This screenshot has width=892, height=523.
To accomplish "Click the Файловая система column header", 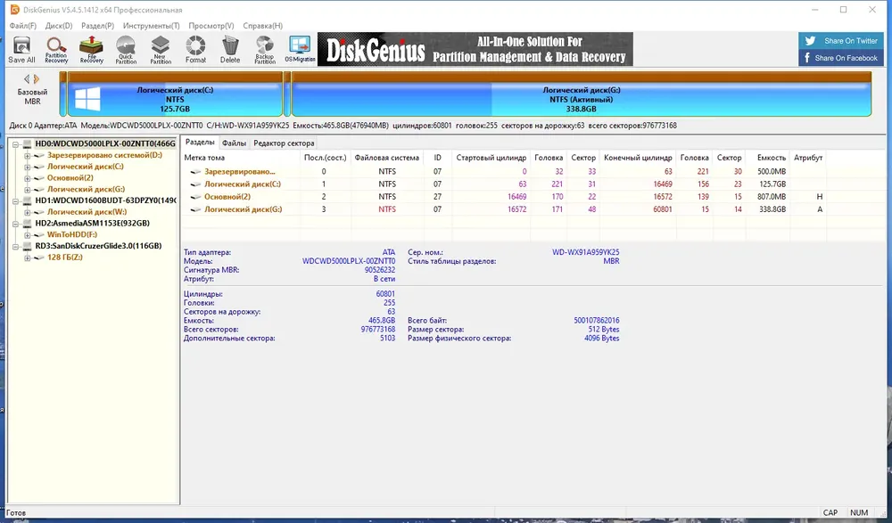I will coord(387,158).
